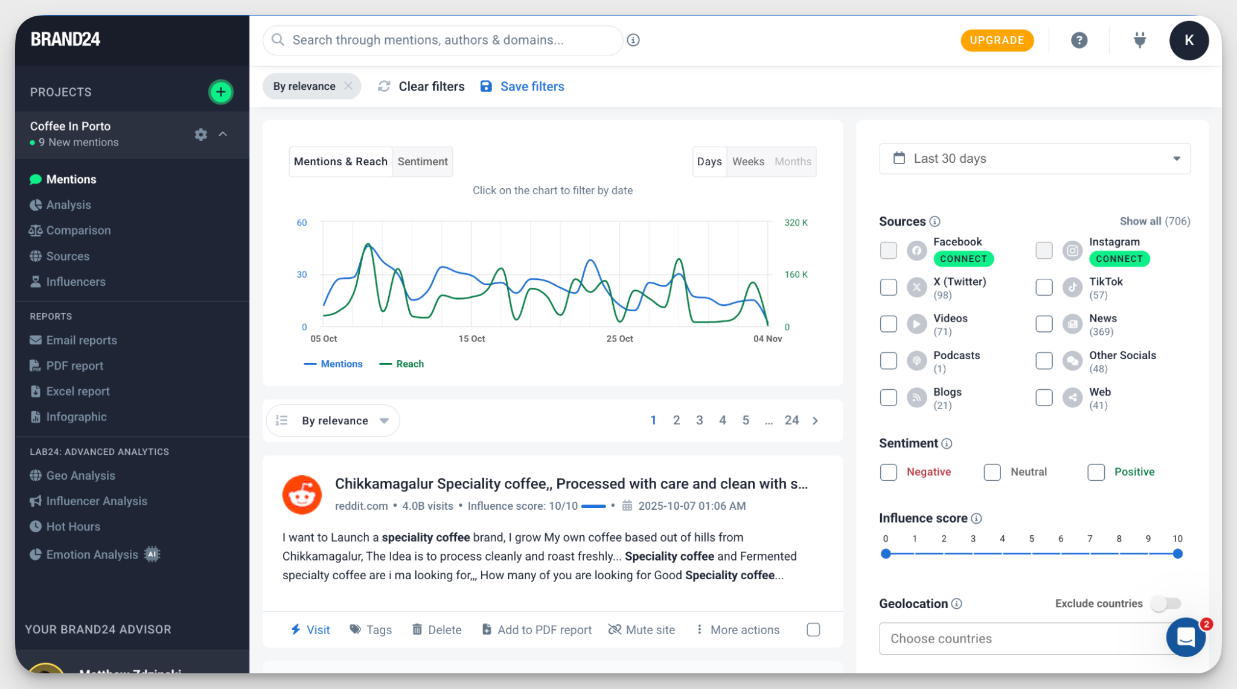1237x689 pixels.
Task: Enable the Negative sentiment checkbox
Action: tap(888, 472)
